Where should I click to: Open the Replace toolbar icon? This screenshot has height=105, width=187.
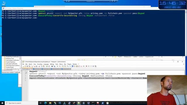[54, 66]
